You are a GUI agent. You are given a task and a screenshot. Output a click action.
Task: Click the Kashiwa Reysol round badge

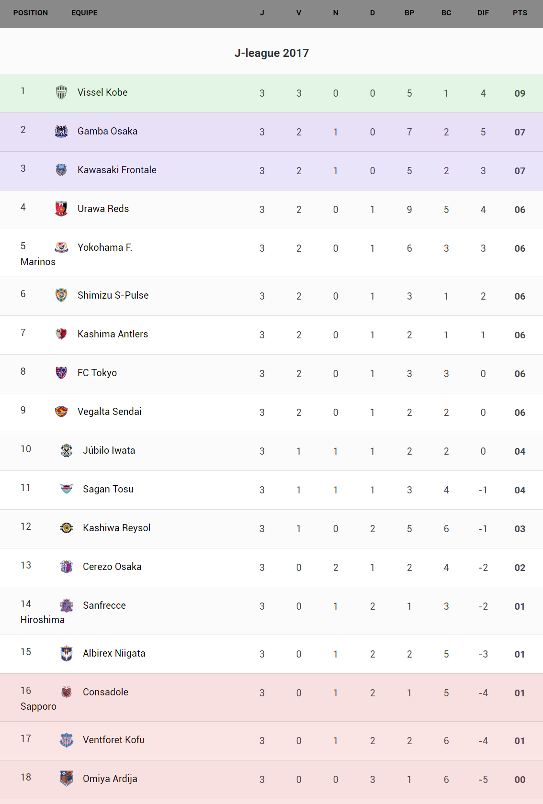pyautogui.click(x=67, y=527)
